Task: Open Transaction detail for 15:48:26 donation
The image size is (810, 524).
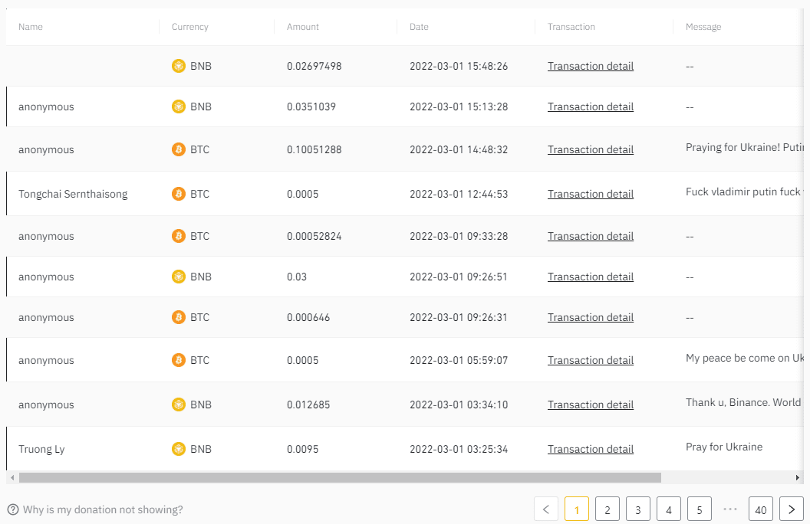Action: [590, 66]
